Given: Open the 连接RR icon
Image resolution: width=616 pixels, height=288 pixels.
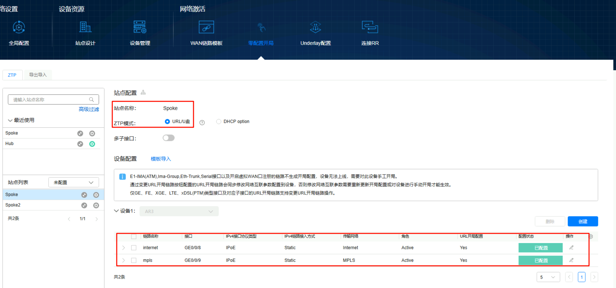Looking at the screenshot, I should [370, 27].
